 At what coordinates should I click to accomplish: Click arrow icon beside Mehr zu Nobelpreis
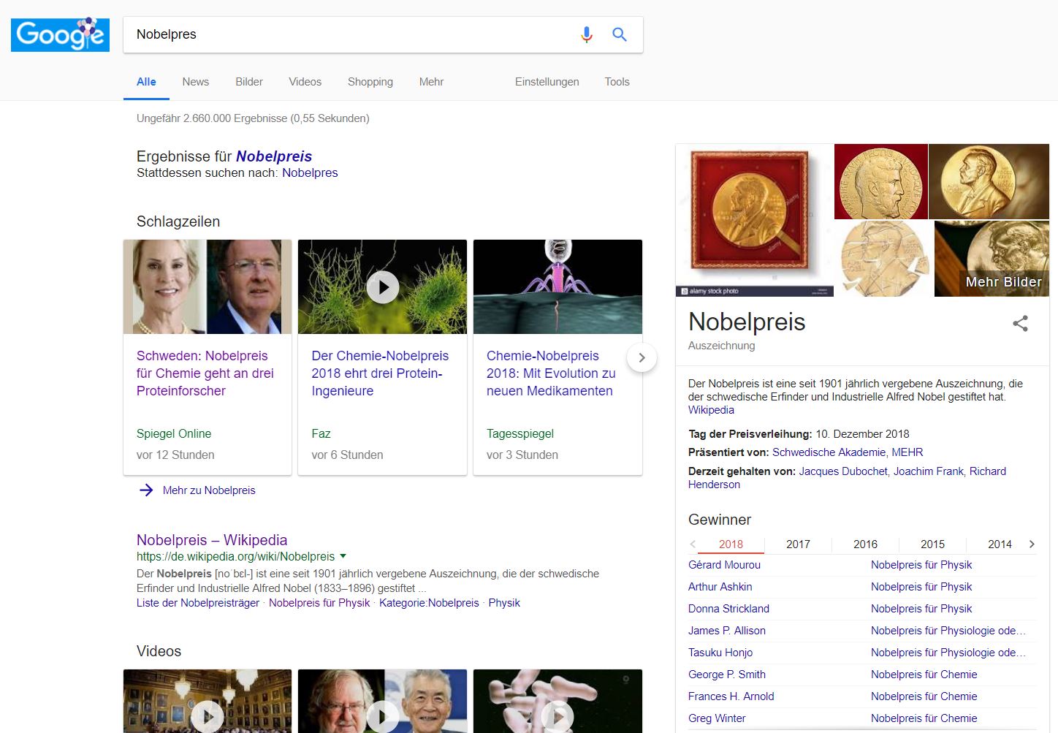(x=146, y=490)
